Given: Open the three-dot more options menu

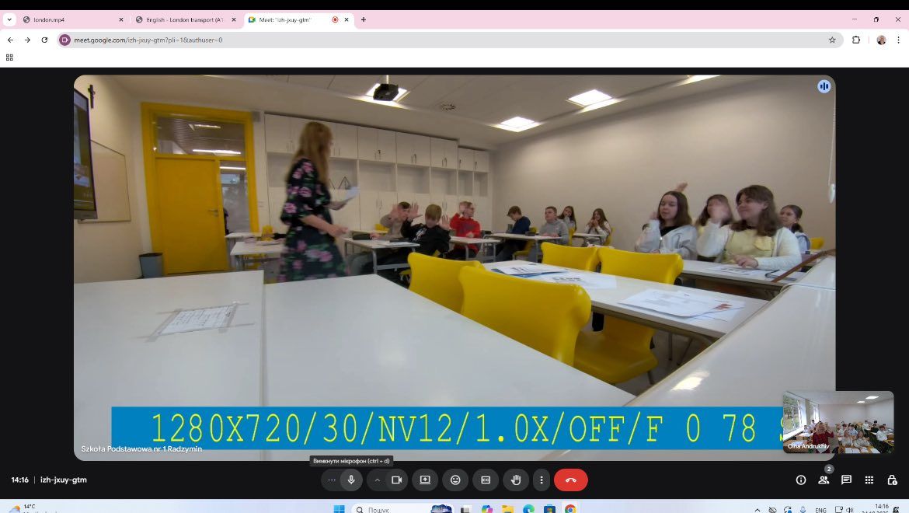Looking at the screenshot, I should pos(542,480).
